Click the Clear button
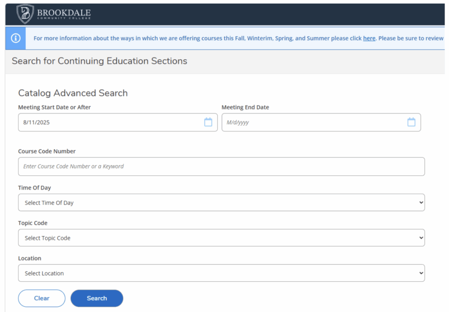The height and width of the screenshot is (312, 449). pos(42,298)
